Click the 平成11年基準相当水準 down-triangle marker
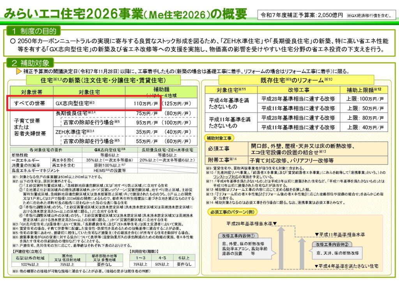Viewport: 399px width, 282px height. pyautogui.click(x=317, y=234)
